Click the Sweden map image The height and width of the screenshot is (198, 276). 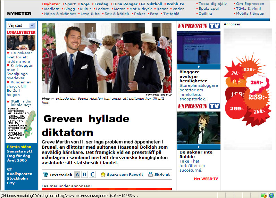pyautogui.click(x=30, y=124)
